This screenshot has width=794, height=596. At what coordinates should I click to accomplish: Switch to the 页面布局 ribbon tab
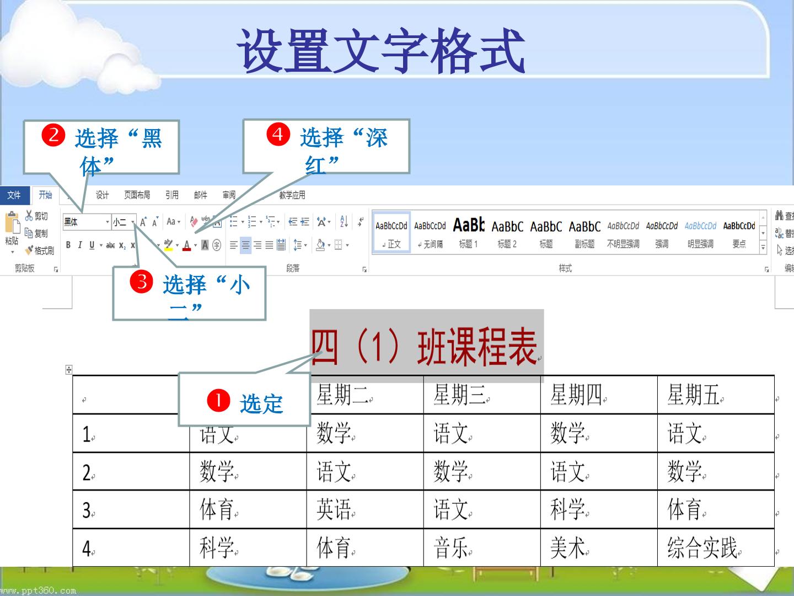137,195
